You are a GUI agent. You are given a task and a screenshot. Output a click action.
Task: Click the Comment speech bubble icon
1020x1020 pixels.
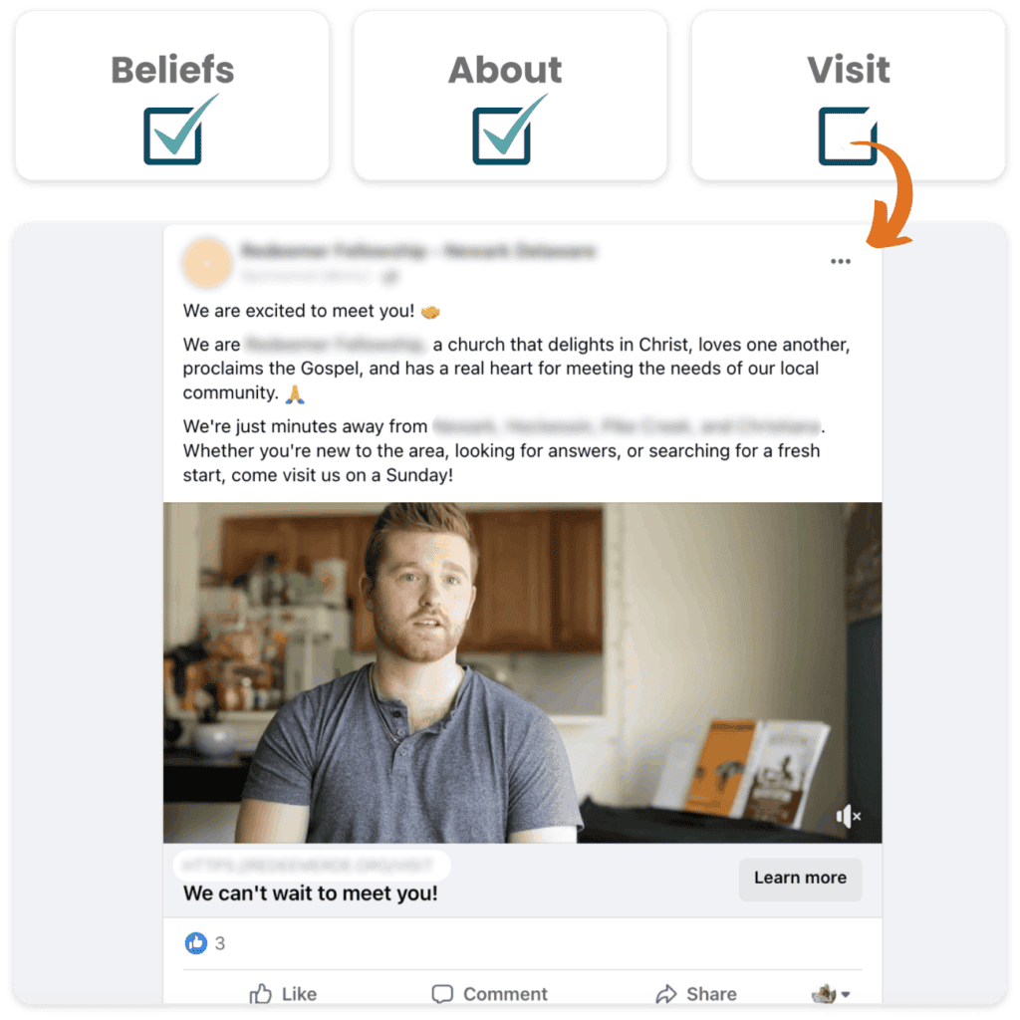442,993
